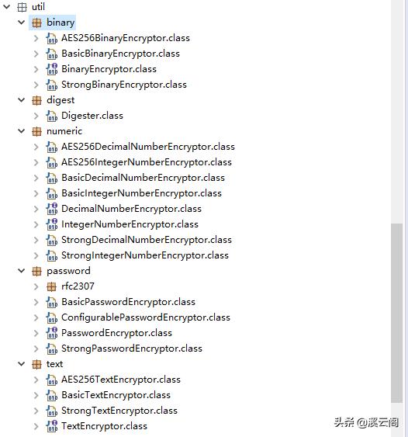The height and width of the screenshot is (437, 408).
Task: Select BinaryEncryptor.class in the tree
Action: pyautogui.click(x=109, y=69)
